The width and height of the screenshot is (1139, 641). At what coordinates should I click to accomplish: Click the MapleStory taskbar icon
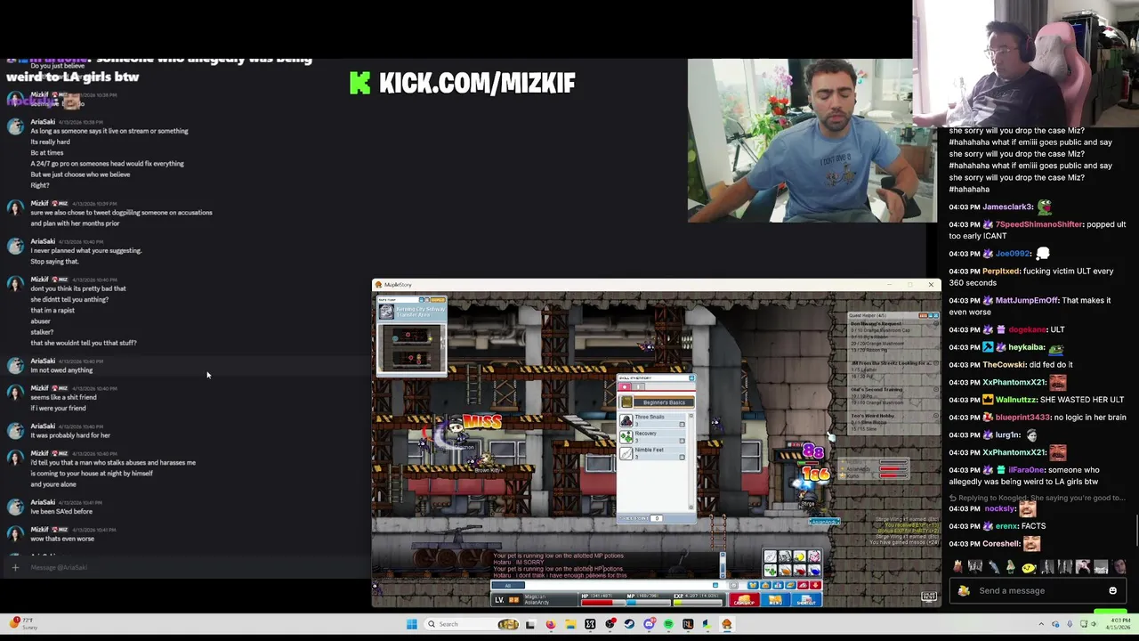click(727, 624)
